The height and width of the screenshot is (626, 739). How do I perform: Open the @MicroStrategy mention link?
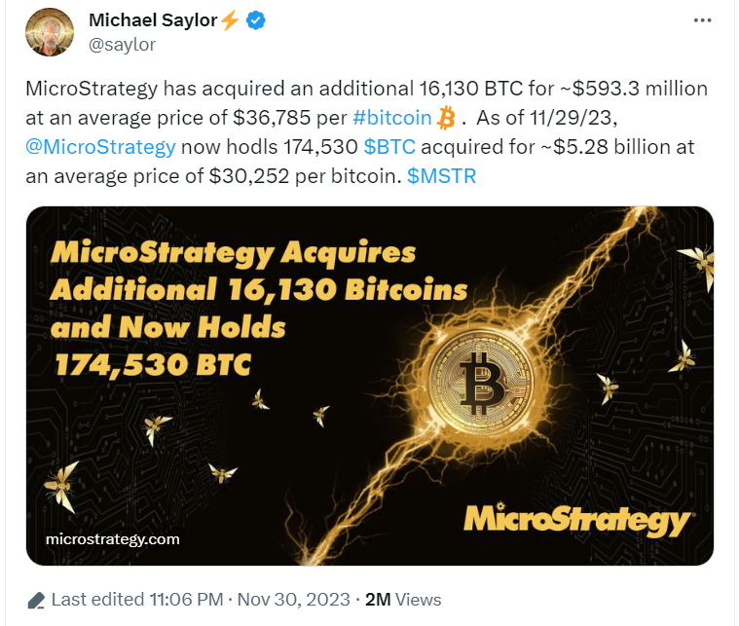[100, 147]
